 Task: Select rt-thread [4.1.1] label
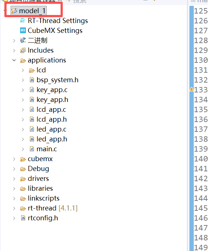click(53, 208)
